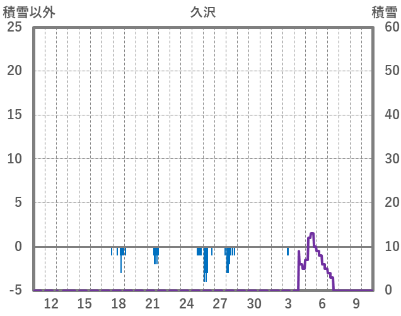This screenshot has width=401, height=316.
Task: Click left axis tick value 25
Action: (14, 27)
